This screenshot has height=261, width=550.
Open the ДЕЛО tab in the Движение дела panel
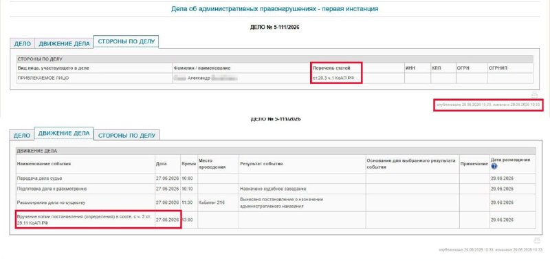pyautogui.click(x=22, y=135)
